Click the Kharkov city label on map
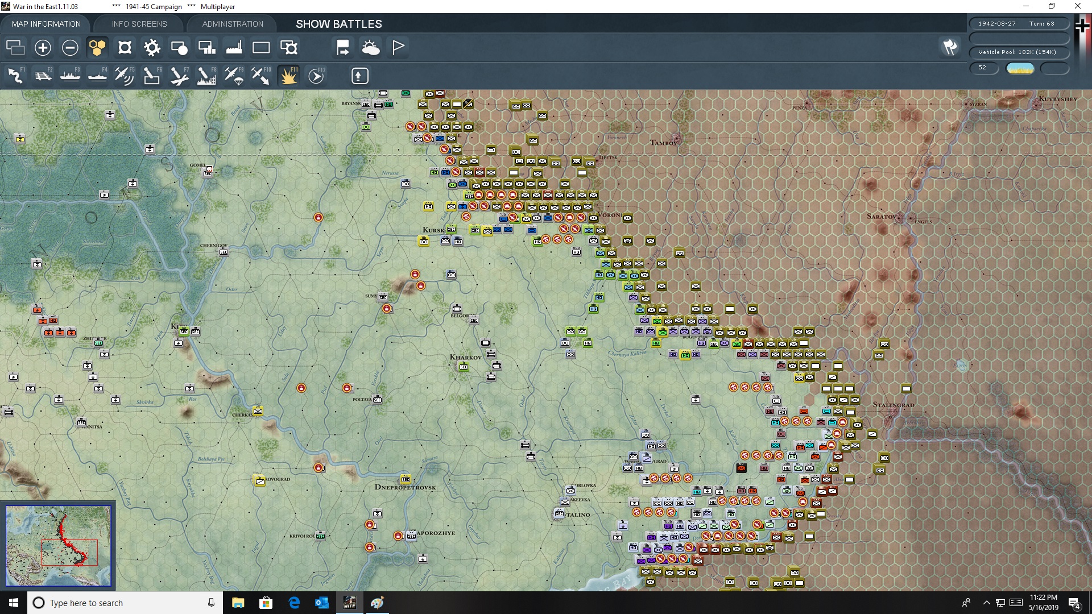 tap(465, 357)
